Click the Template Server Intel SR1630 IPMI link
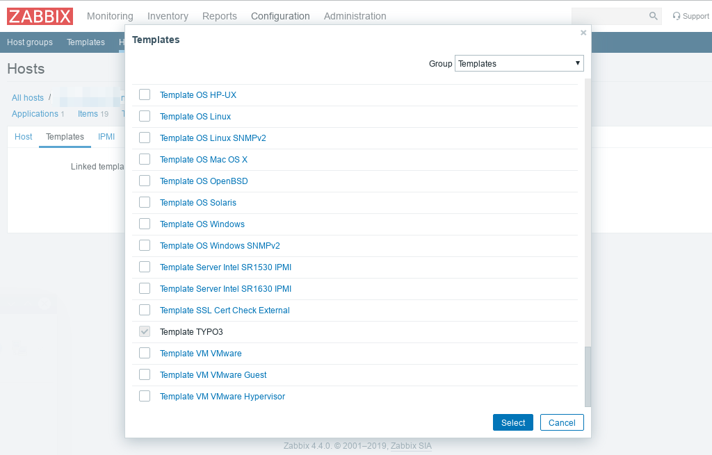This screenshot has height=455, width=712. [x=225, y=289]
